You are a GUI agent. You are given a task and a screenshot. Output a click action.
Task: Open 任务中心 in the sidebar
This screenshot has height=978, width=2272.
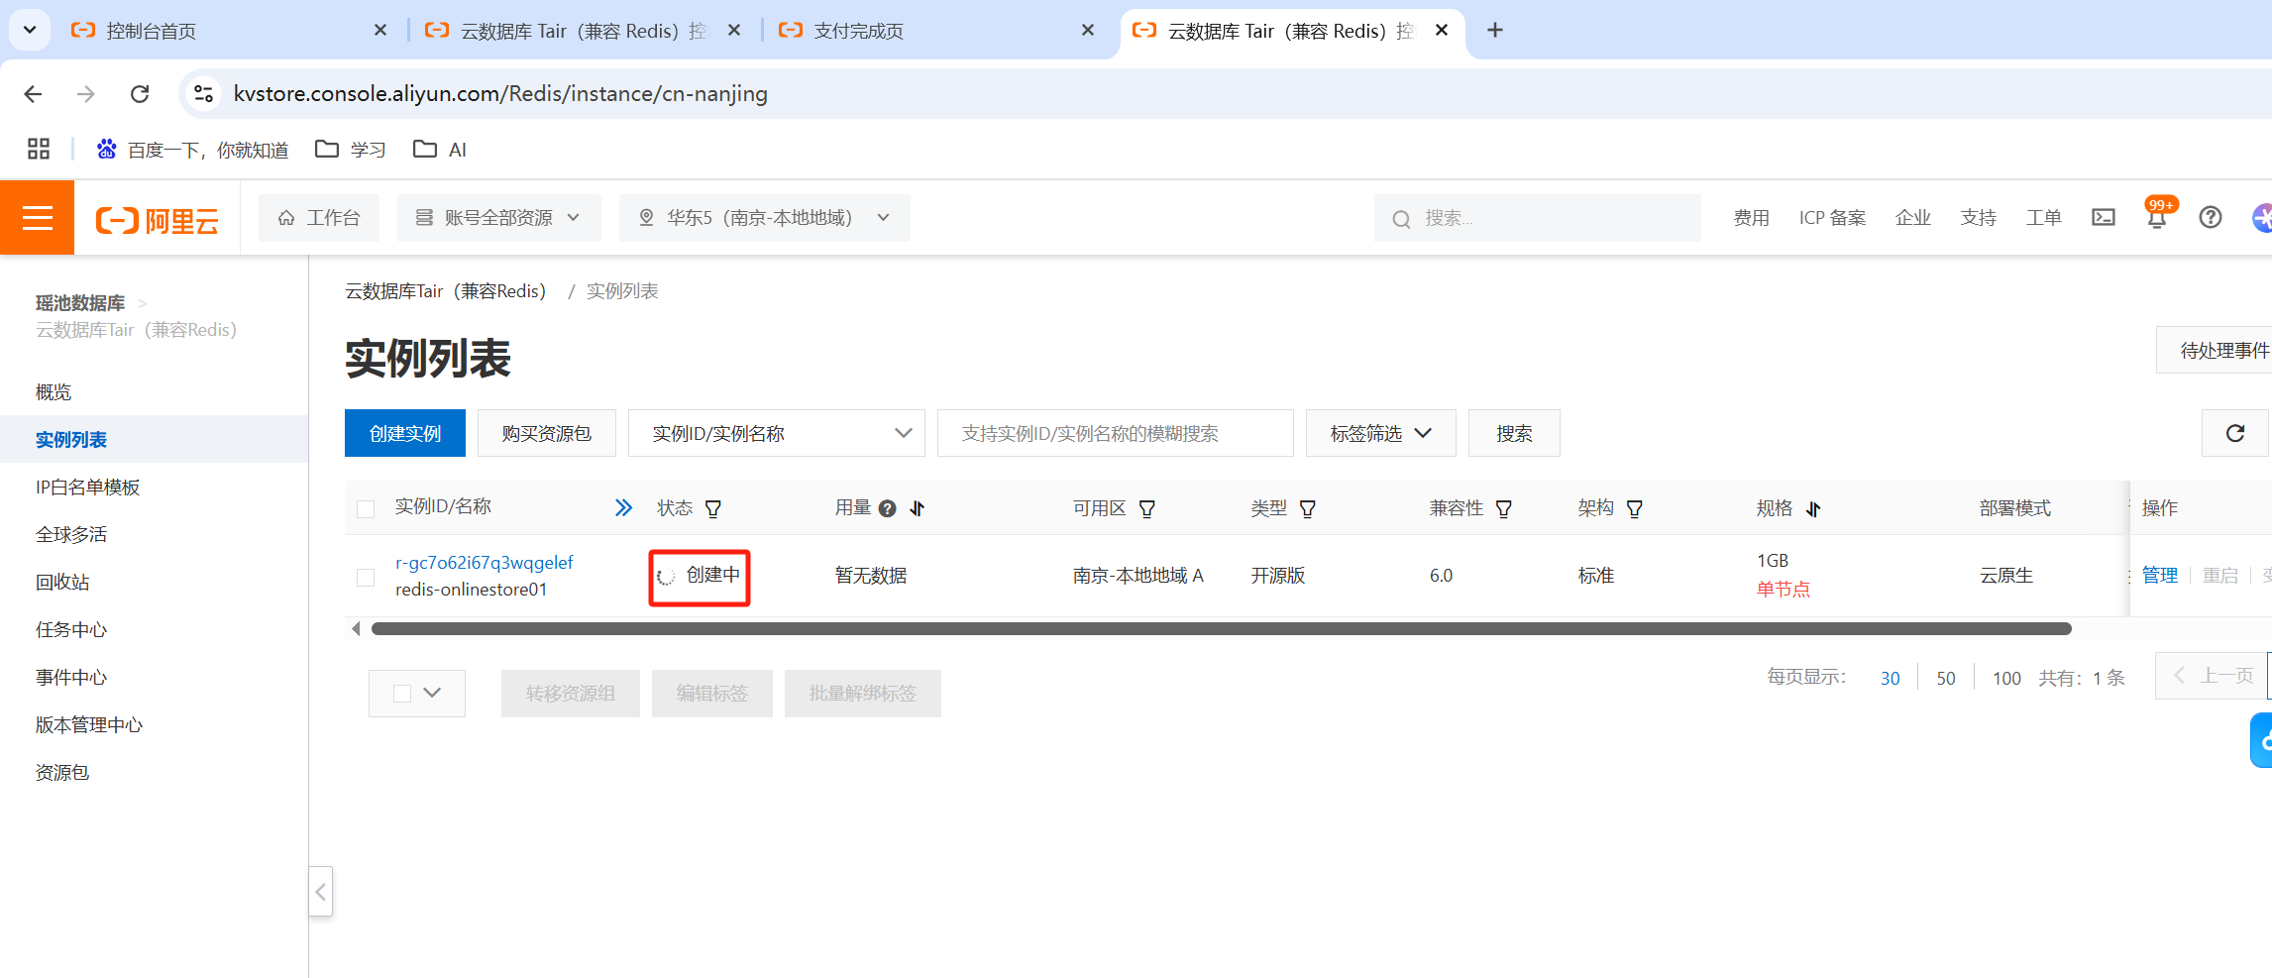71,630
